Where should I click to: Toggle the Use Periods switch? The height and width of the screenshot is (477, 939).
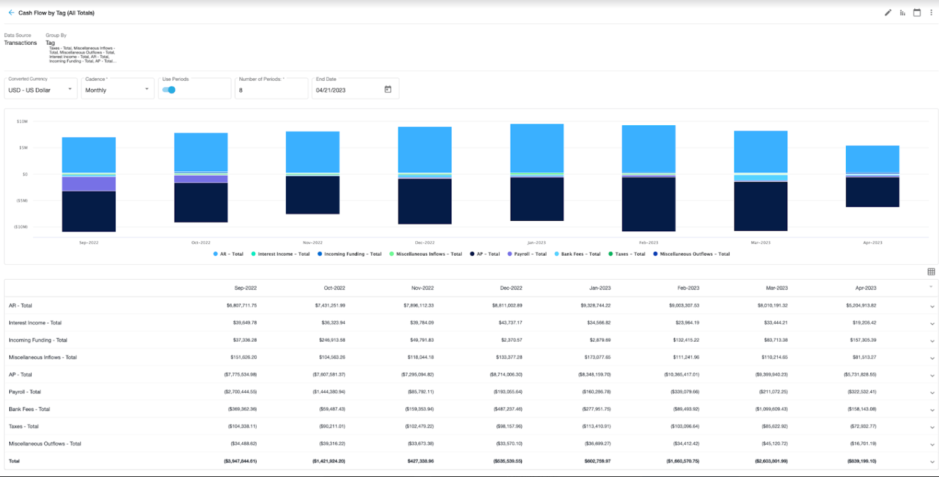point(169,90)
